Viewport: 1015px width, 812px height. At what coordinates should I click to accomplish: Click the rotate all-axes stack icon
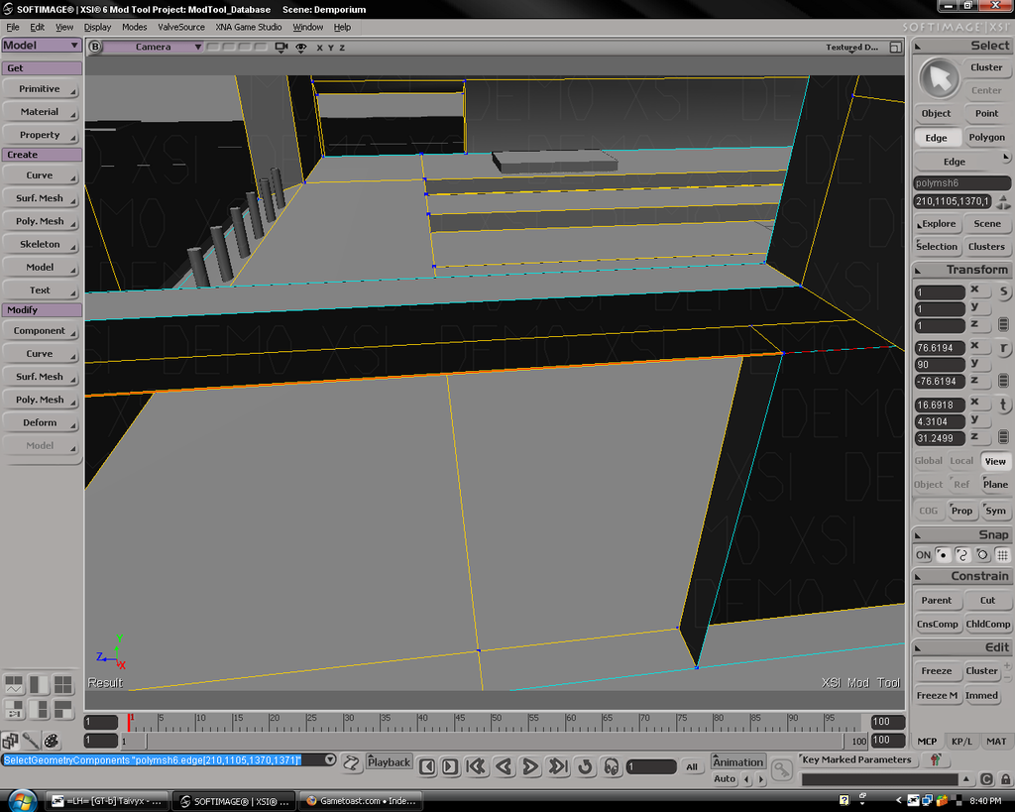click(1003, 381)
